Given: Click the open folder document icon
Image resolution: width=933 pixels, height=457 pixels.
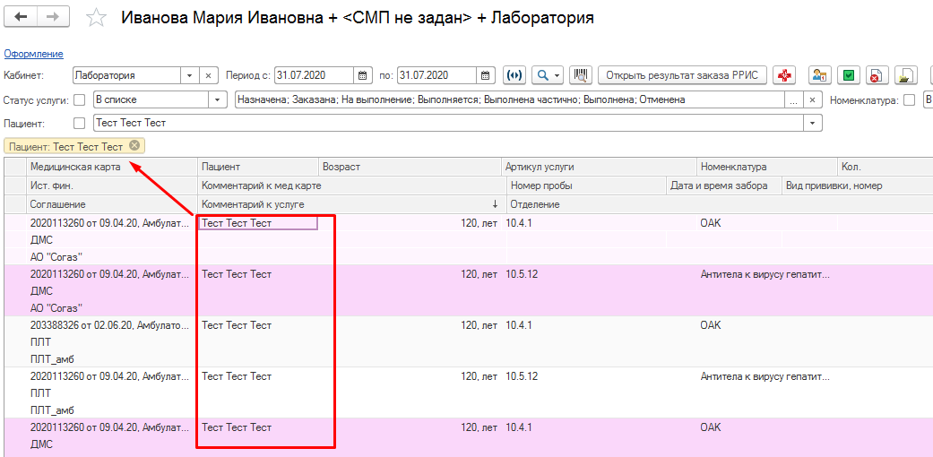Looking at the screenshot, I should click(906, 75).
